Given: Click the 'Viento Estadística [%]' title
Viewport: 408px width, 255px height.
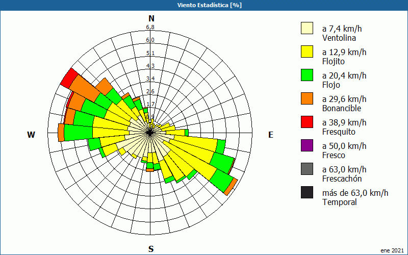Looking at the screenshot, I should (210, 5).
